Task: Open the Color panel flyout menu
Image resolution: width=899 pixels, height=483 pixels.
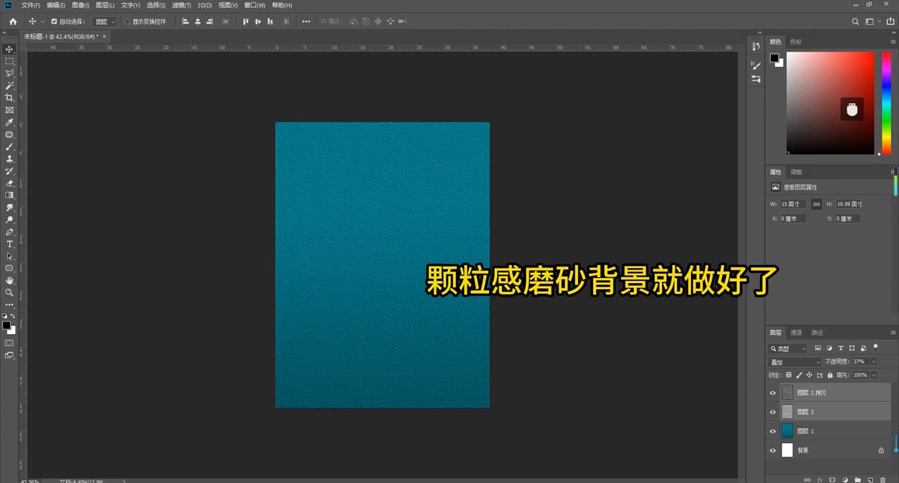Action: [x=893, y=42]
